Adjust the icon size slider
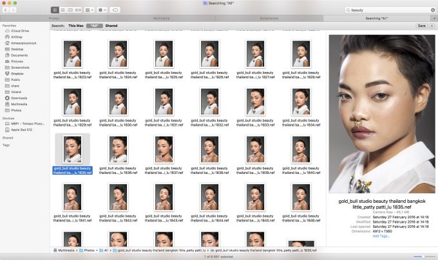The height and width of the screenshot is (260, 438). [423, 256]
